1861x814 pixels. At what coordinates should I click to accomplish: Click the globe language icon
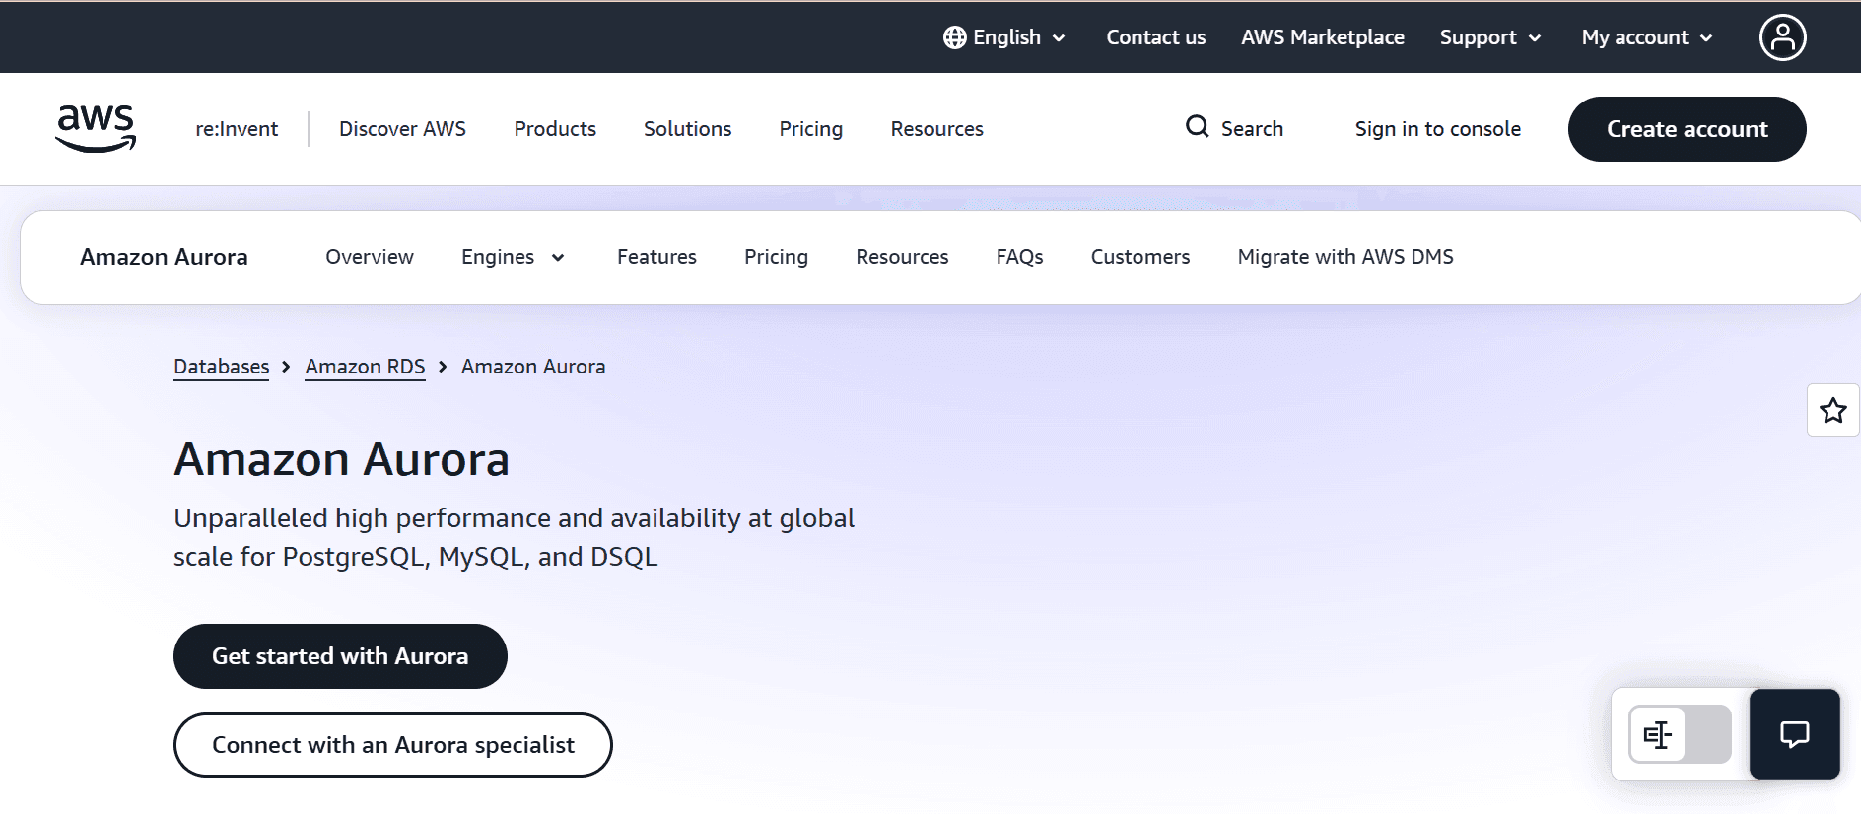tap(954, 37)
